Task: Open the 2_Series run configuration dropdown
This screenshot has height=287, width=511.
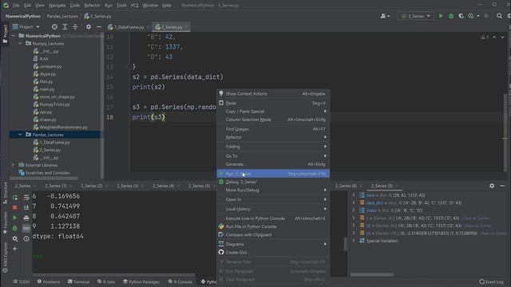Action: pyautogui.click(x=415, y=16)
